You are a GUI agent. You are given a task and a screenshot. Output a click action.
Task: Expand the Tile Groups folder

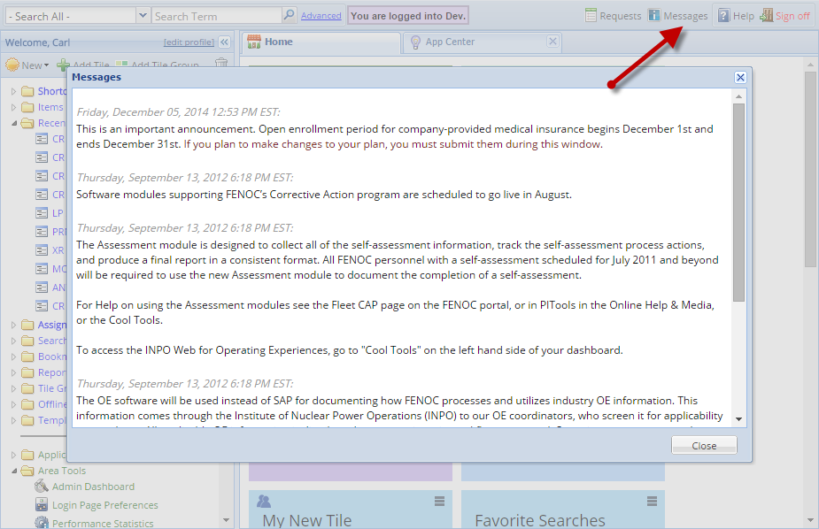tap(13, 388)
